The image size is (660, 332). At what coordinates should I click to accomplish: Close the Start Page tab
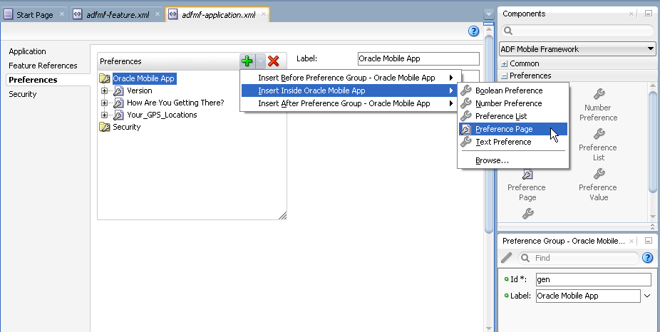point(62,14)
